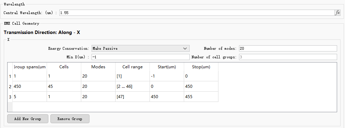The image size is (345, 128).
Task: Click the Stop(um) column header
Action: click(x=201, y=67)
